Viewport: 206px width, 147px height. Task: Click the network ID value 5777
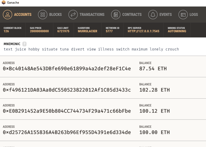109,31
